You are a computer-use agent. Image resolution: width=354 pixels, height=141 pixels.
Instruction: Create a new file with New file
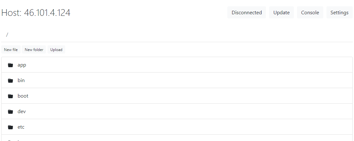tap(11, 49)
